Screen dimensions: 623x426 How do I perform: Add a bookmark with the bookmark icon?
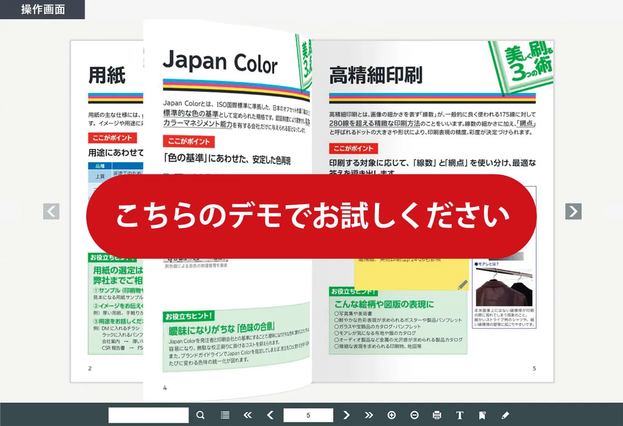[482, 415]
